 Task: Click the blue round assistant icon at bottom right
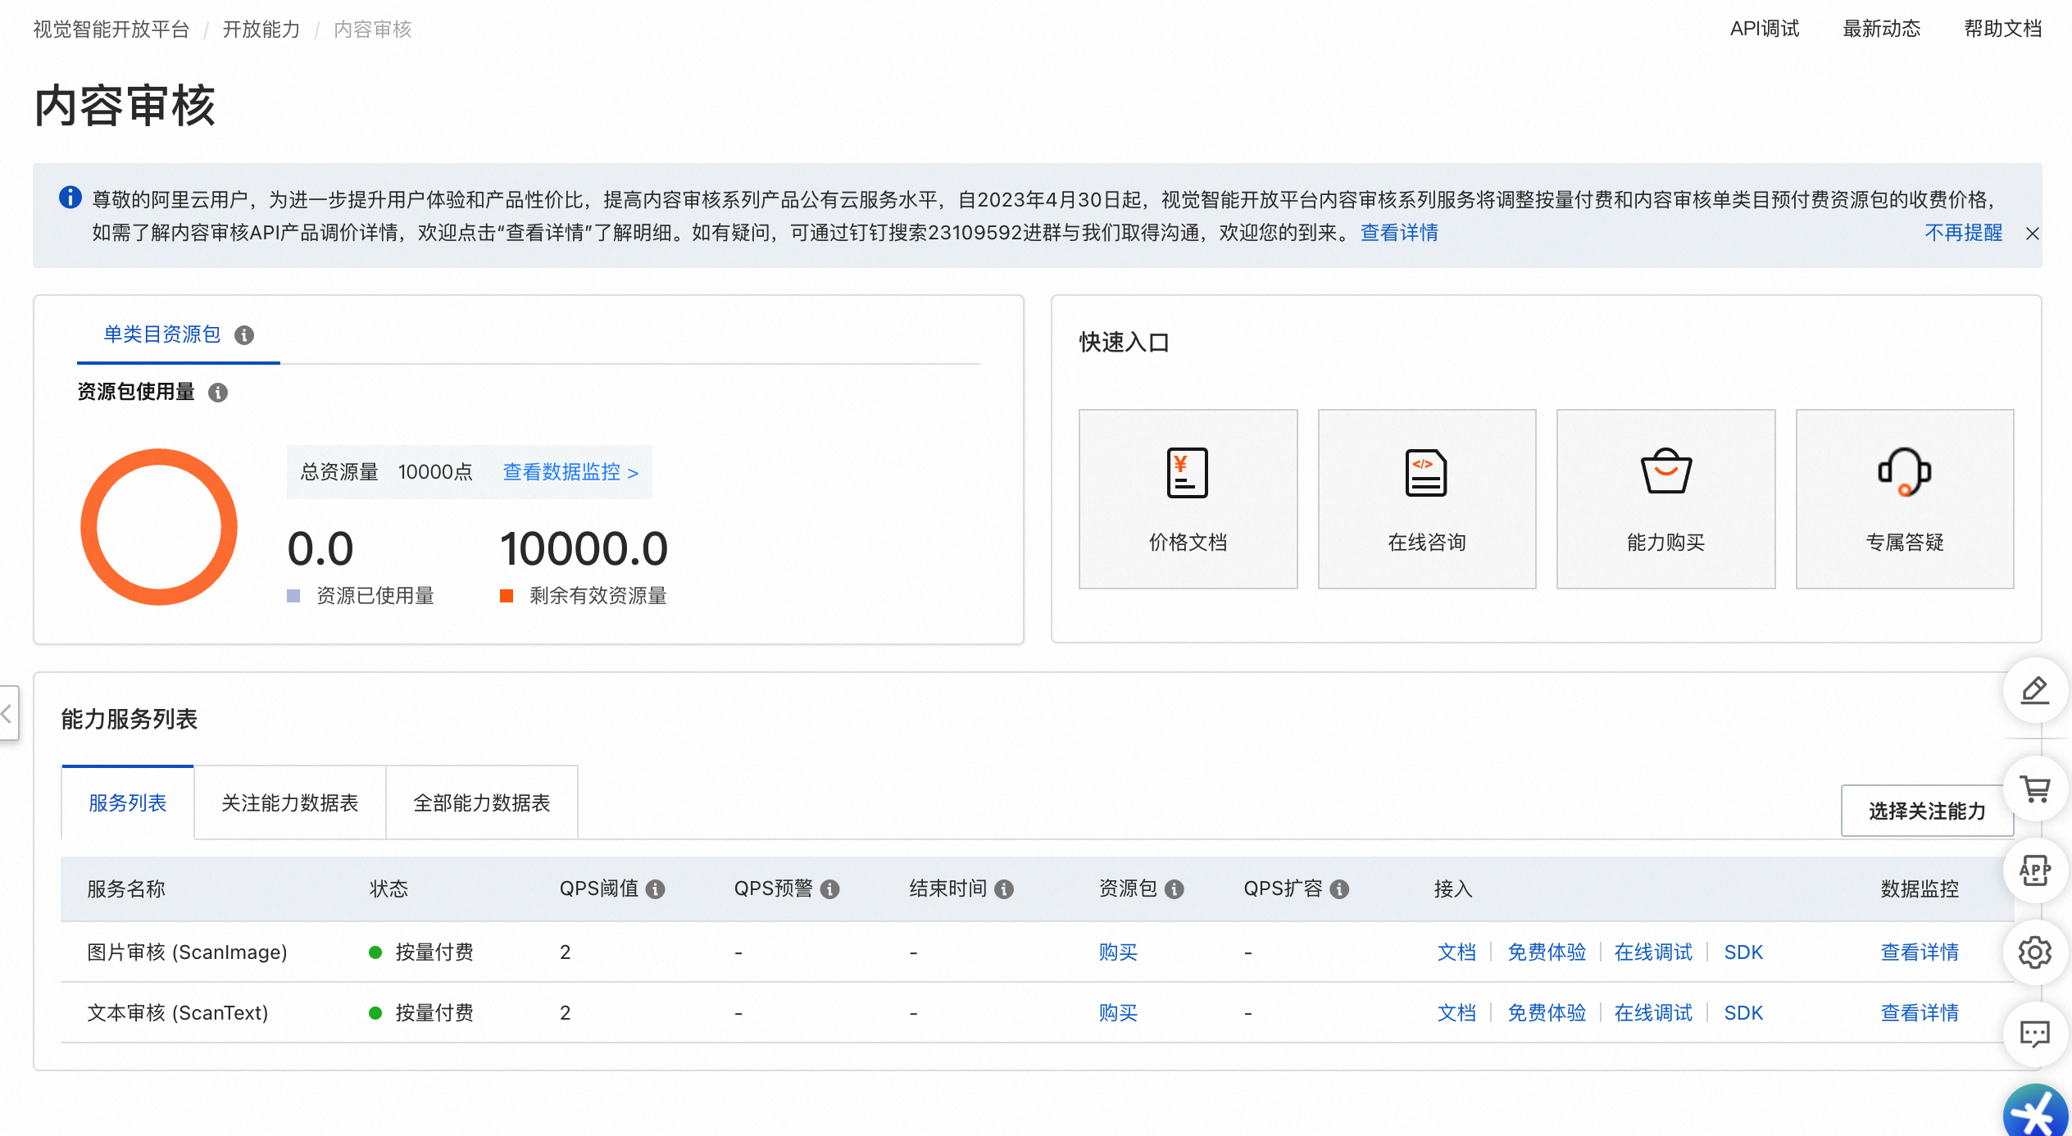pyautogui.click(x=2037, y=1111)
